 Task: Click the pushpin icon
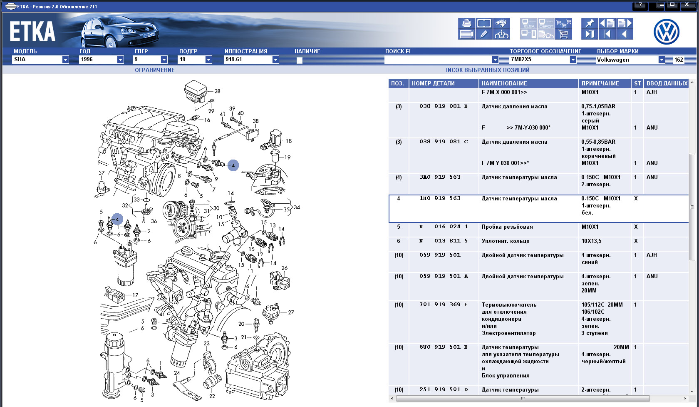pos(590,23)
